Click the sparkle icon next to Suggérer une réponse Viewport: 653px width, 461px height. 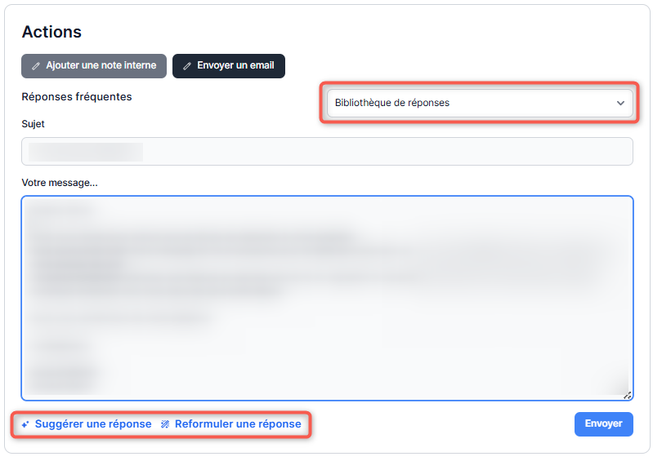pos(25,425)
